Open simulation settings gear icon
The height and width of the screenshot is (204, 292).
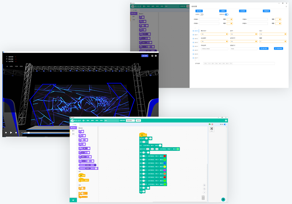tap(156, 56)
